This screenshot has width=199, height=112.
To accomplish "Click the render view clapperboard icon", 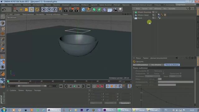I will [x=66, y=10].
